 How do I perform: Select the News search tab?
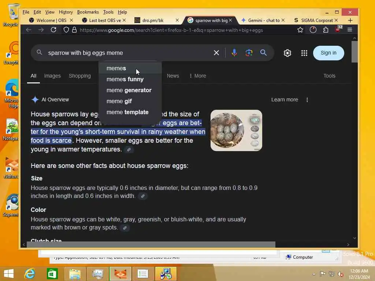tap(173, 76)
